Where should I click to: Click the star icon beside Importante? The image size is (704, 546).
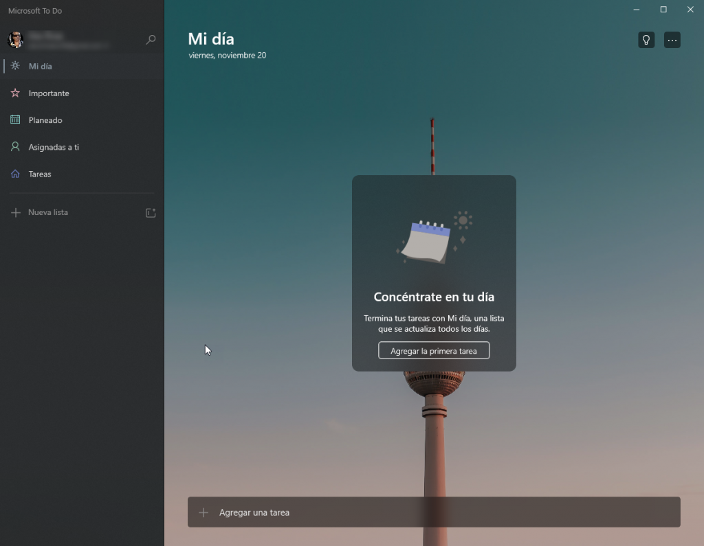tap(15, 93)
